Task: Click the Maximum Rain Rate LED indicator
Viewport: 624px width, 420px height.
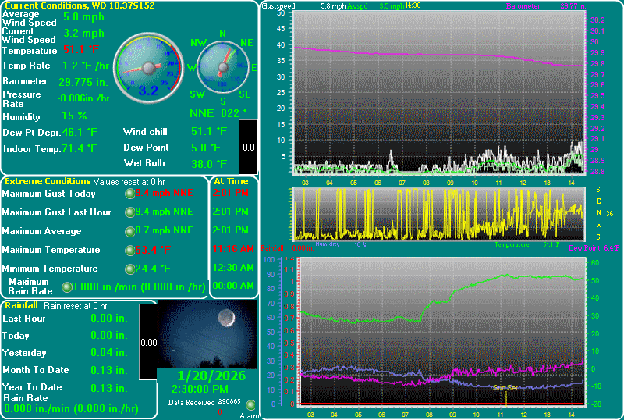Action: [66, 287]
